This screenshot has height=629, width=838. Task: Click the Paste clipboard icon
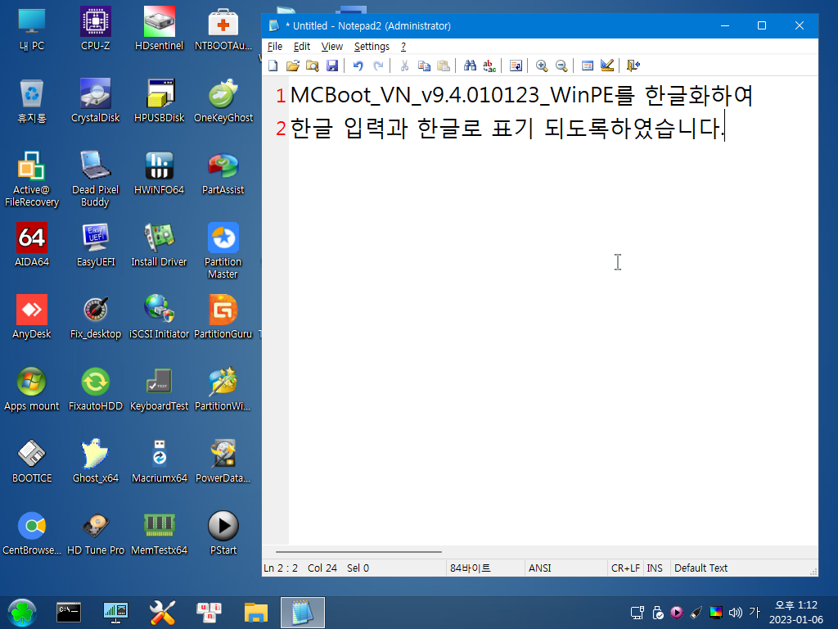444,66
